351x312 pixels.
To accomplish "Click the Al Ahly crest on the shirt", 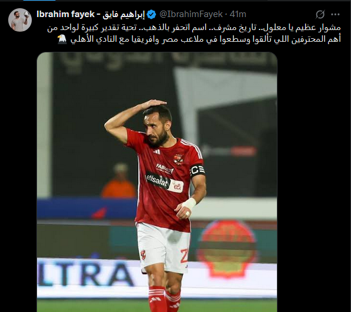I will click(x=178, y=159).
